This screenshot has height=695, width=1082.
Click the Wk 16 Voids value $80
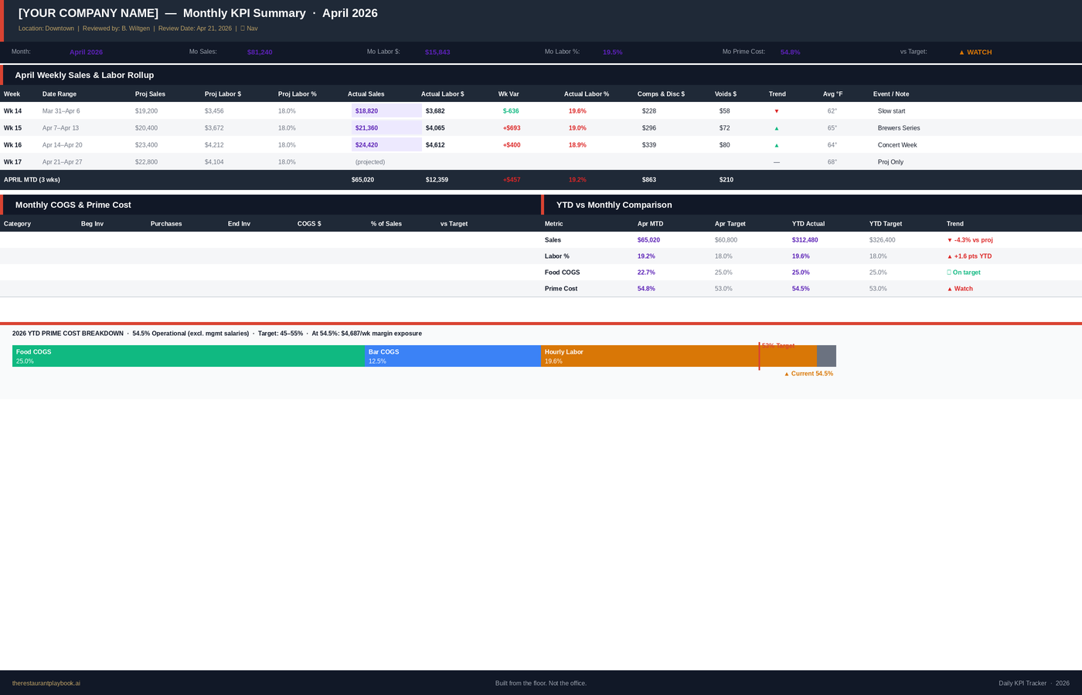(x=724, y=145)
